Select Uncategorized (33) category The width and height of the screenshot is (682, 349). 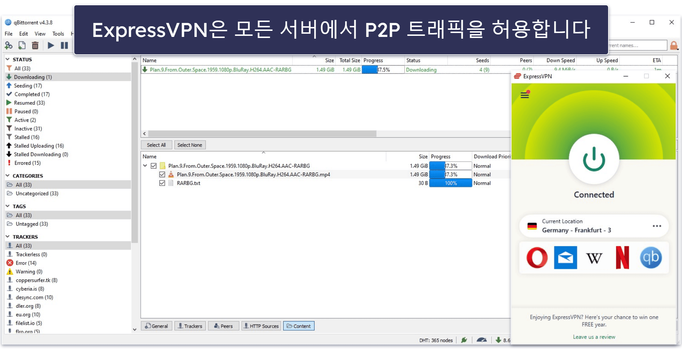click(68, 193)
